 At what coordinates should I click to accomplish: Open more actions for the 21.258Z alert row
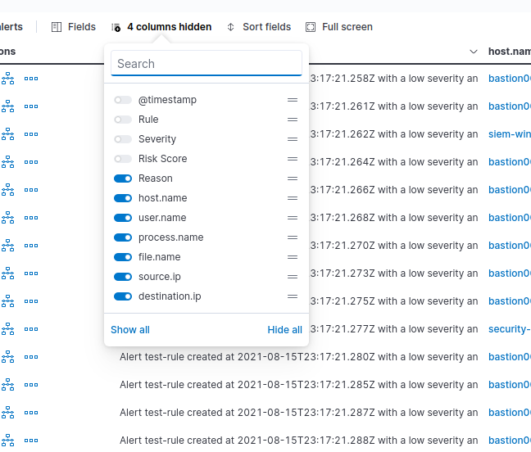coord(31,79)
